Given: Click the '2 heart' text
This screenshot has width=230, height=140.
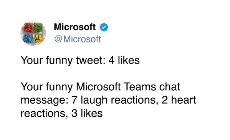Looking at the screenshot, I should click(x=179, y=100).
